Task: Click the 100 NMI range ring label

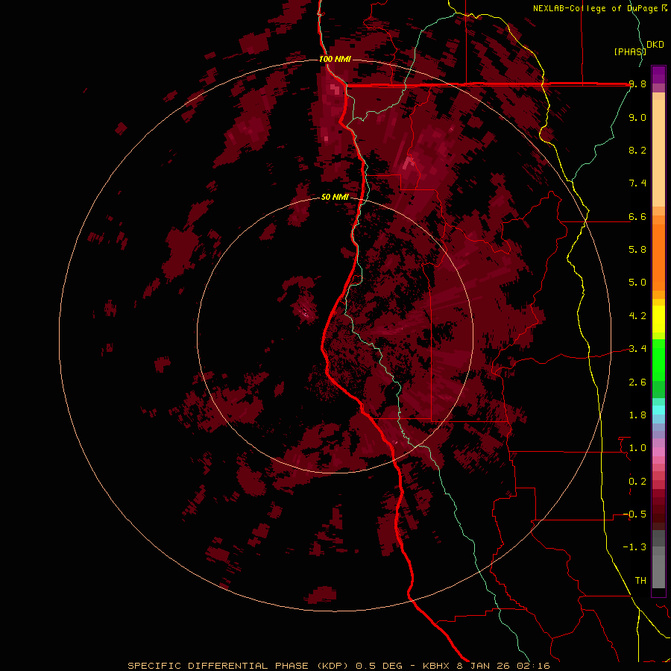Action: pos(335,59)
